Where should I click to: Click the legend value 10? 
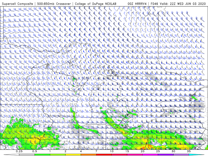point(112,151)
